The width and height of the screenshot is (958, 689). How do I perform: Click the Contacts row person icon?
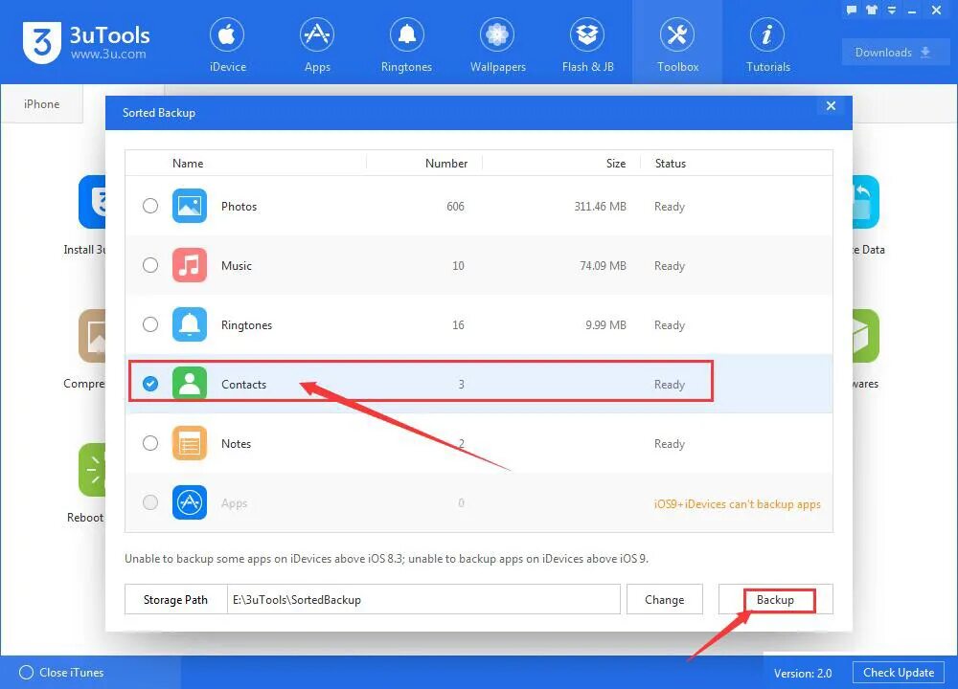coord(190,383)
